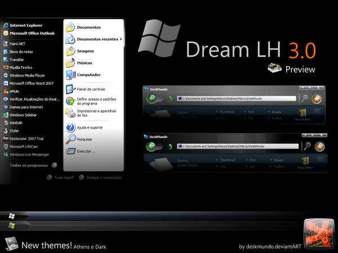338x253 pixels.
Task: Open Windows Live Messenger
Action: pyautogui.click(x=26, y=155)
